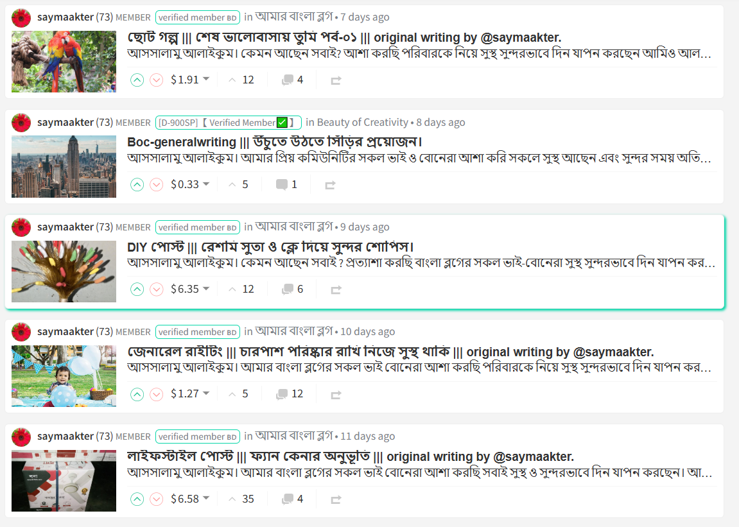
Task: Upvote the $6.58 fan post
Action: (137, 499)
